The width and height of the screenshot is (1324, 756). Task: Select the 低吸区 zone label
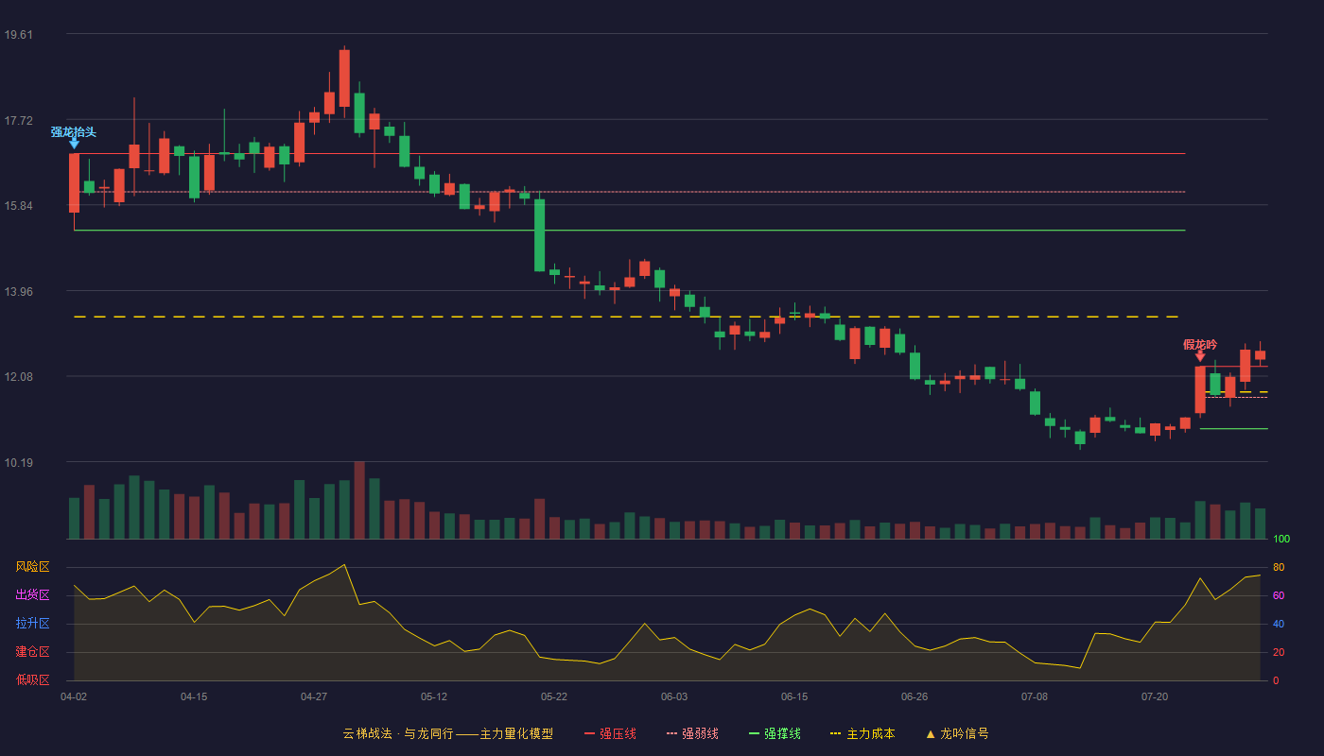tap(32, 680)
